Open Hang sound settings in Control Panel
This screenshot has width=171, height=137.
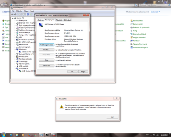coord(134,31)
